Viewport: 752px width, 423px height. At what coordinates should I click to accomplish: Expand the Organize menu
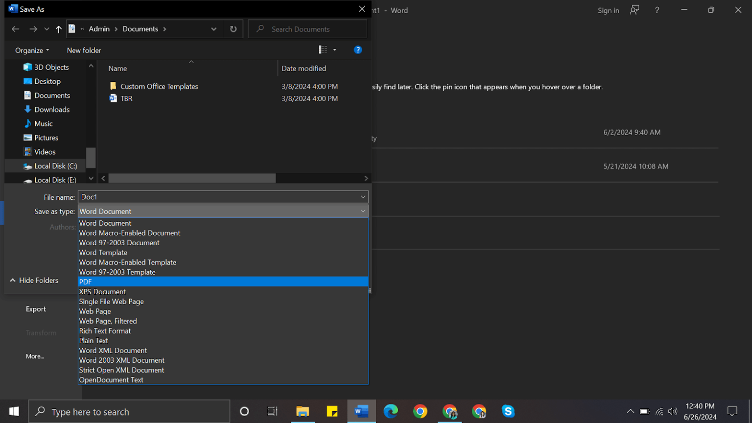31,50
